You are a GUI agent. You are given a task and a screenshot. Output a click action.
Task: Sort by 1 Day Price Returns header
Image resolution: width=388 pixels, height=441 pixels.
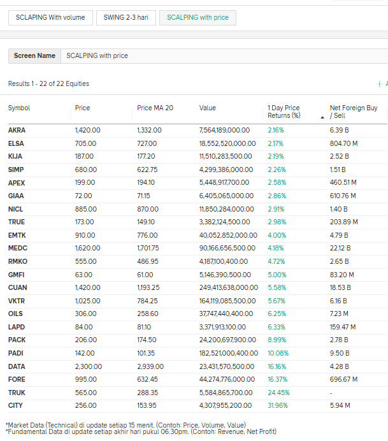pos(284,112)
